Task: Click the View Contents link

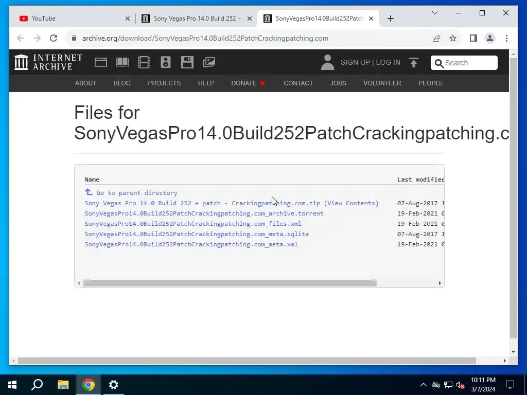Action: tap(351, 203)
